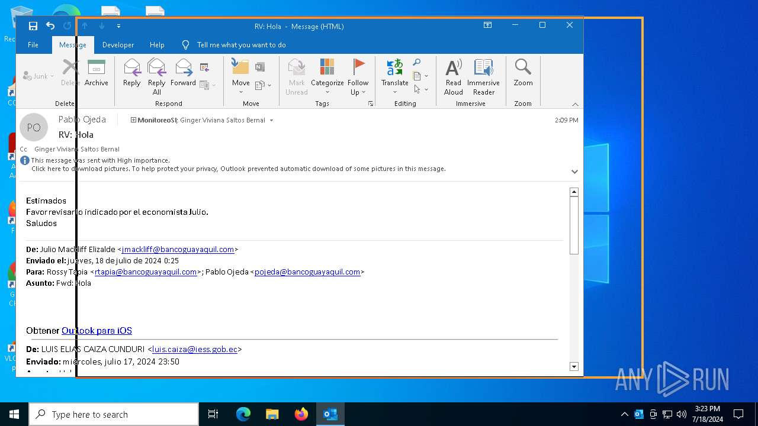
Task: Collapse the ribbon
Action: pos(575,104)
